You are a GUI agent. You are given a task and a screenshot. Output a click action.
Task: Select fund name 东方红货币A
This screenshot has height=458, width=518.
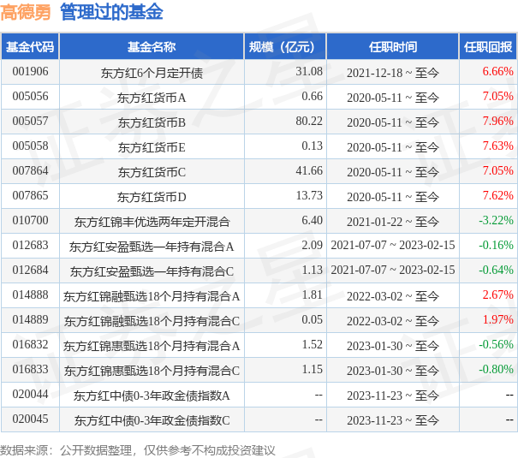(x=152, y=98)
